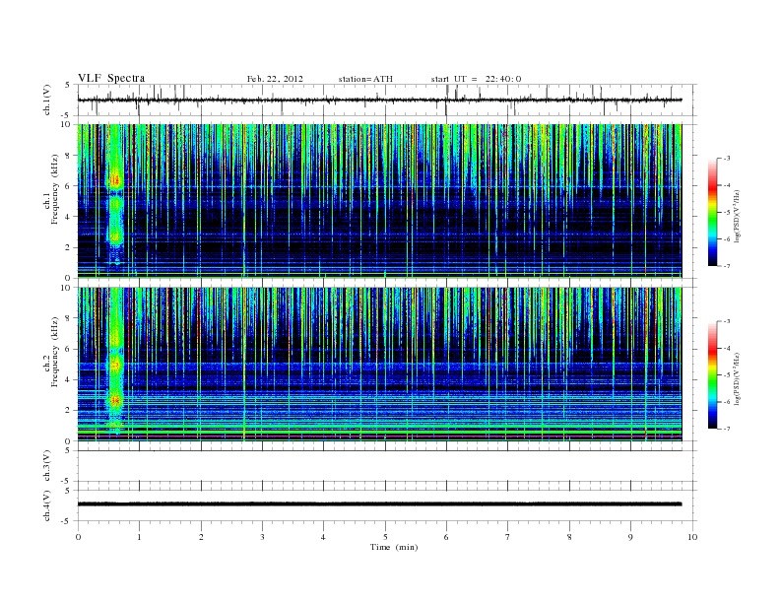Click the ch.2 spectrogram panel

(x=379, y=365)
